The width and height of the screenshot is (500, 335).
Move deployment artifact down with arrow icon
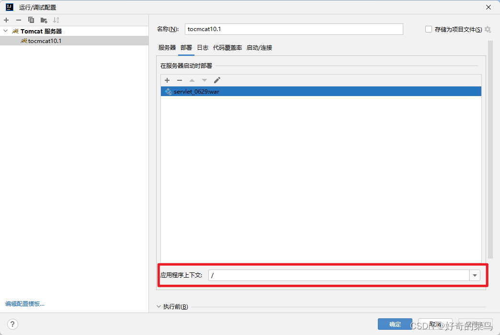coord(204,80)
